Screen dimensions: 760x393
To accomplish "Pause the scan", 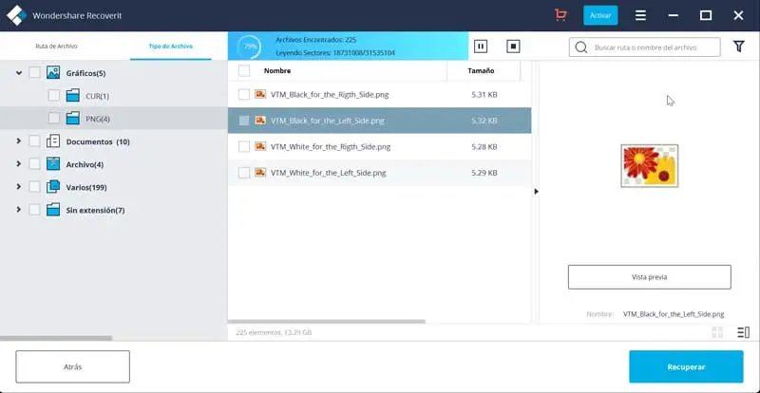I will [481, 47].
